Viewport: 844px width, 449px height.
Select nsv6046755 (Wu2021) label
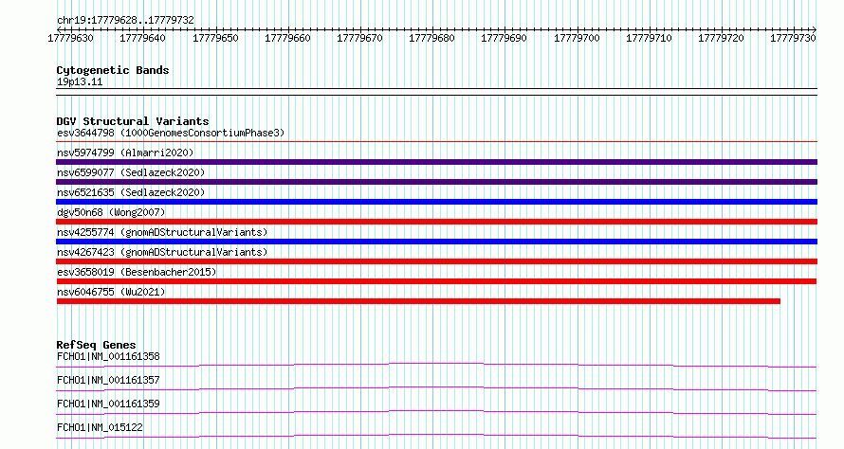(111, 292)
